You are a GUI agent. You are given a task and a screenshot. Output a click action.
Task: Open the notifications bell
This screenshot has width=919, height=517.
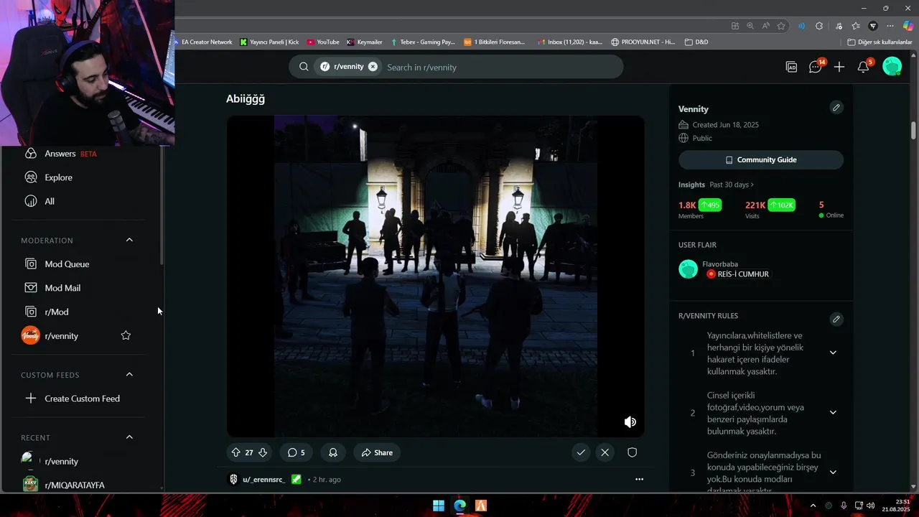[864, 67]
